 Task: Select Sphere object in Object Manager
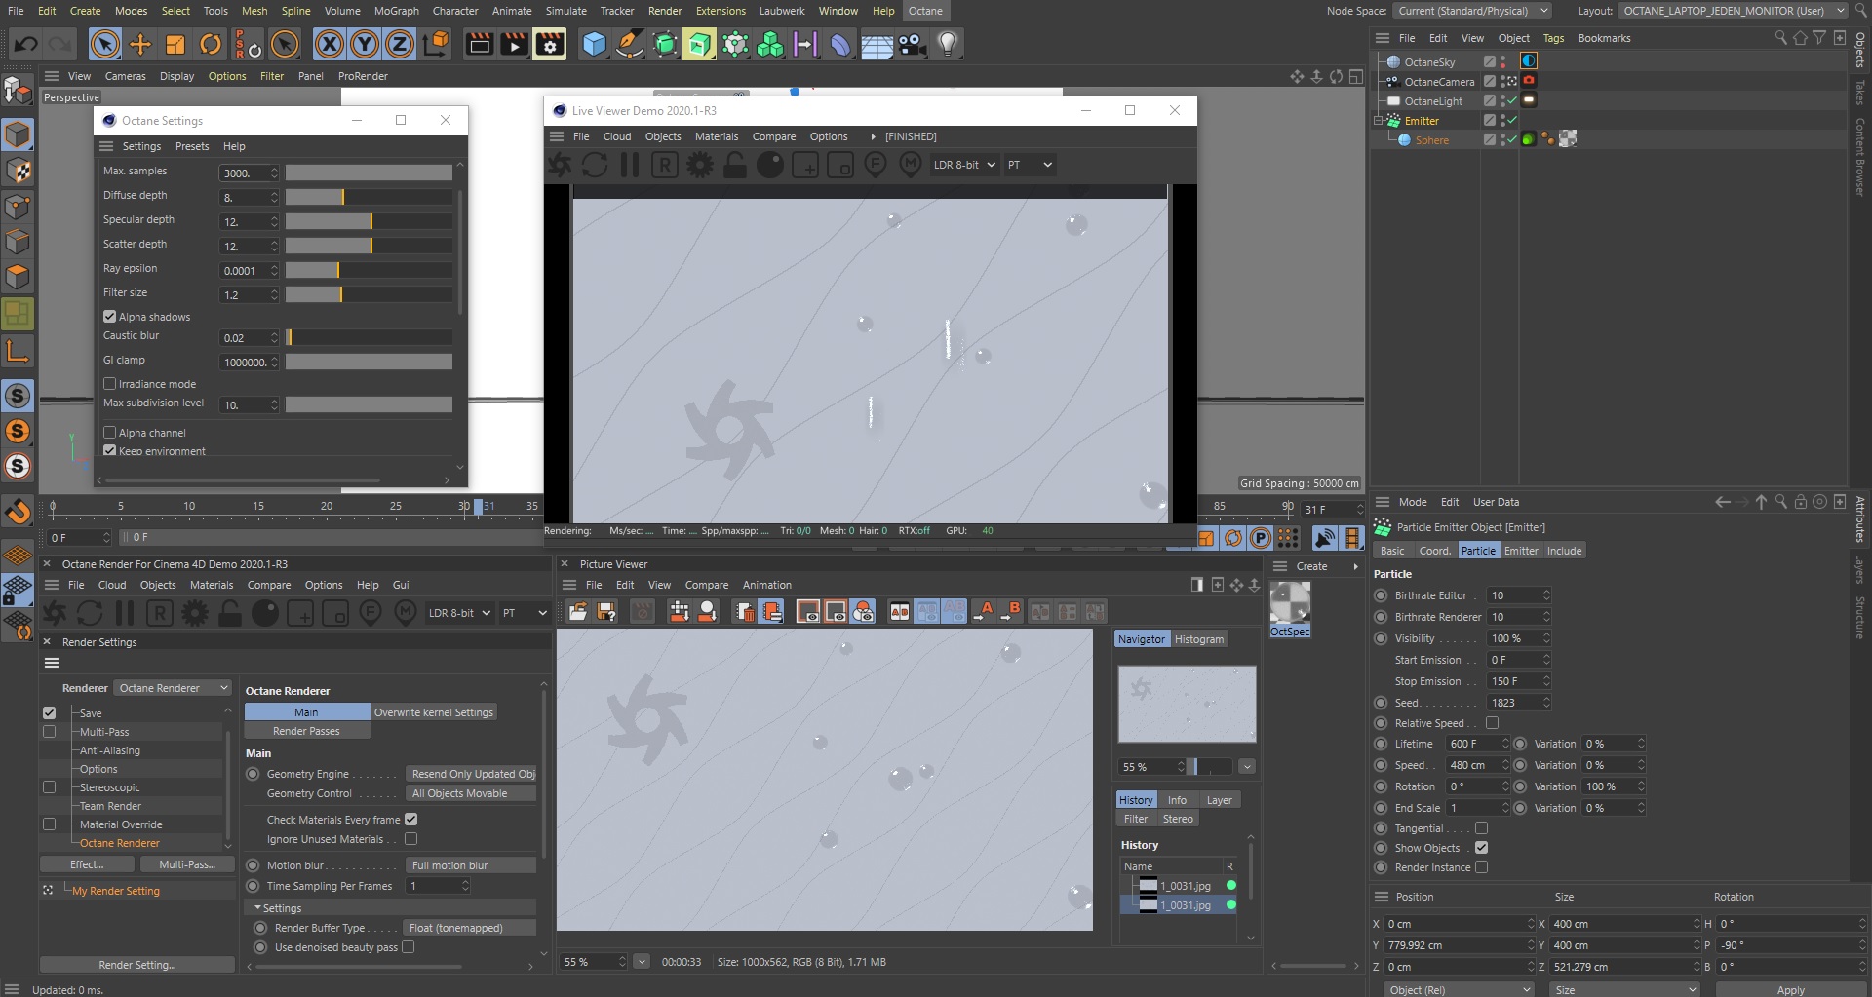tap(1431, 140)
